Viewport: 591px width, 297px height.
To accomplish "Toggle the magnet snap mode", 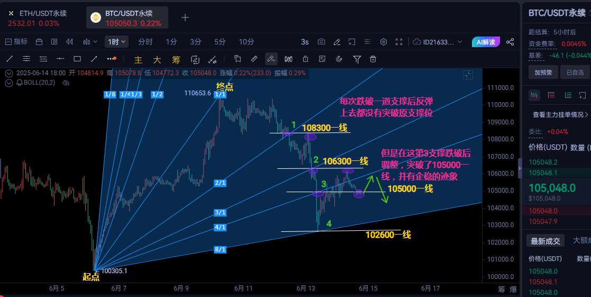I will pyautogui.click(x=339, y=59).
